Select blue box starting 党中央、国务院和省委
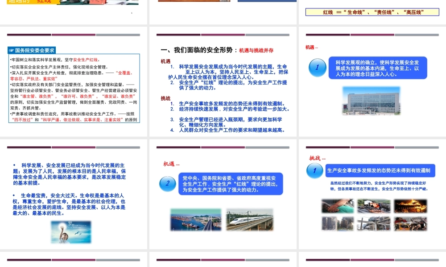The height and width of the screenshot is (267, 446). click(x=231, y=184)
